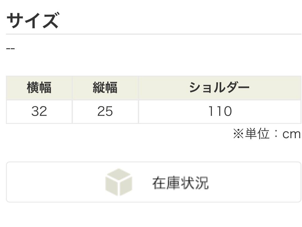
Task: Click the 在庫状況 label text
Action: [x=180, y=183]
